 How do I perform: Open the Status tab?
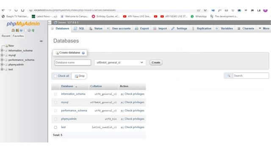click(x=96, y=28)
